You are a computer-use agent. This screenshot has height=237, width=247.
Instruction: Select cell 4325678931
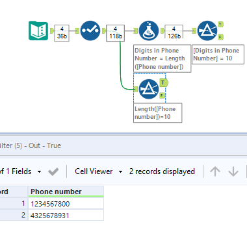[66, 216]
